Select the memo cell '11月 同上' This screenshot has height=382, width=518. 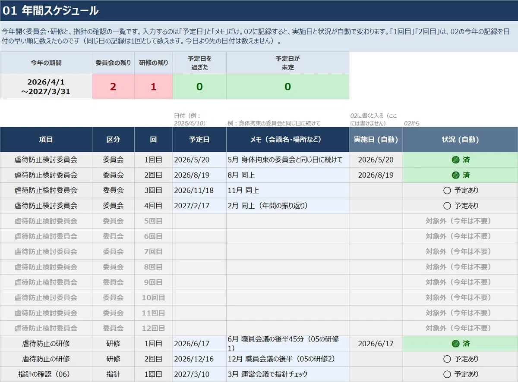coord(287,190)
